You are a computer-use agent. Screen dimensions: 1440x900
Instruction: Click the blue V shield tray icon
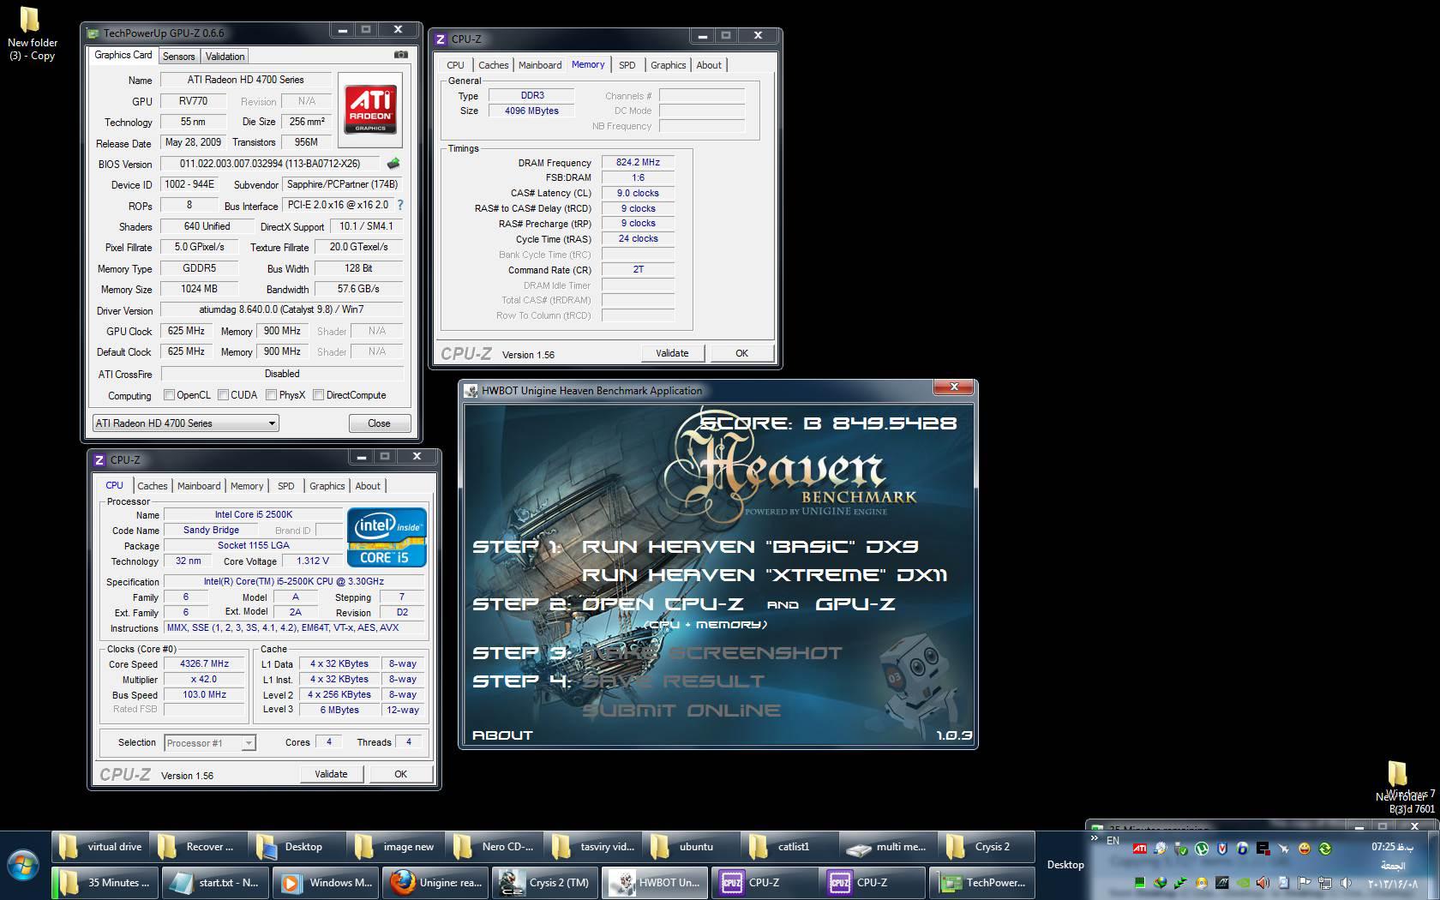click(1222, 849)
